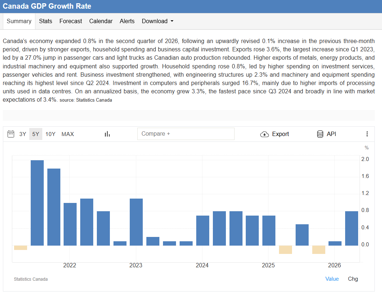Screen dimensions: 382x293
Task: Open the Alerts tab
Action: click(127, 21)
